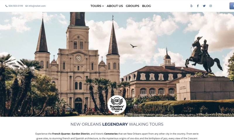Go to the ABOUT US page
This screenshot has width=234, height=140.
pyautogui.click(x=115, y=6)
